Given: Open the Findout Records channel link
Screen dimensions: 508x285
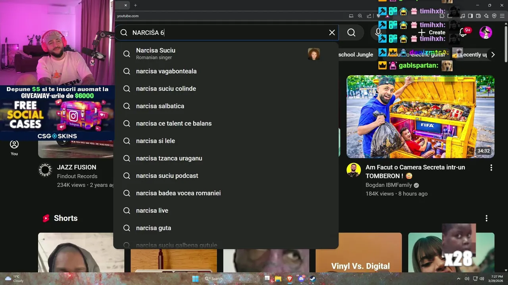Looking at the screenshot, I should (77, 176).
